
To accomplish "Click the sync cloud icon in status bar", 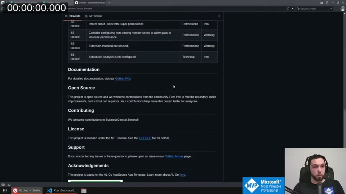I will pyautogui.click(x=9, y=185).
